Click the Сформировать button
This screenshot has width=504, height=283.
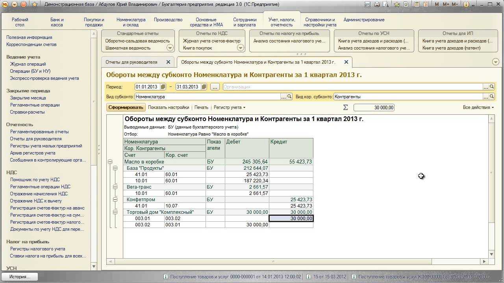point(126,107)
